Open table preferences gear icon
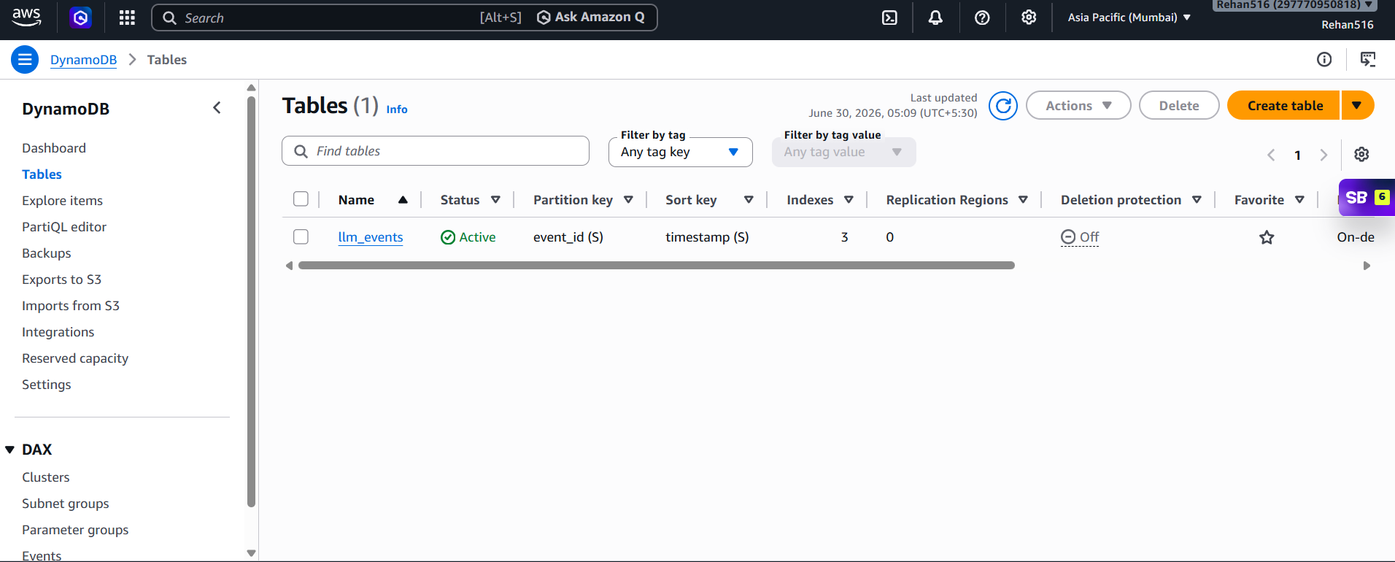The width and height of the screenshot is (1395, 562). (x=1361, y=155)
